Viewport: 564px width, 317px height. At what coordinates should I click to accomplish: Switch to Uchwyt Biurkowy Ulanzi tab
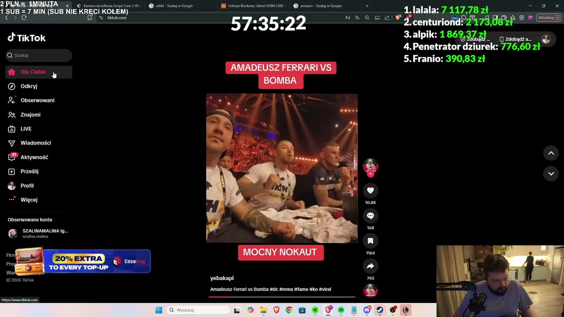click(253, 6)
